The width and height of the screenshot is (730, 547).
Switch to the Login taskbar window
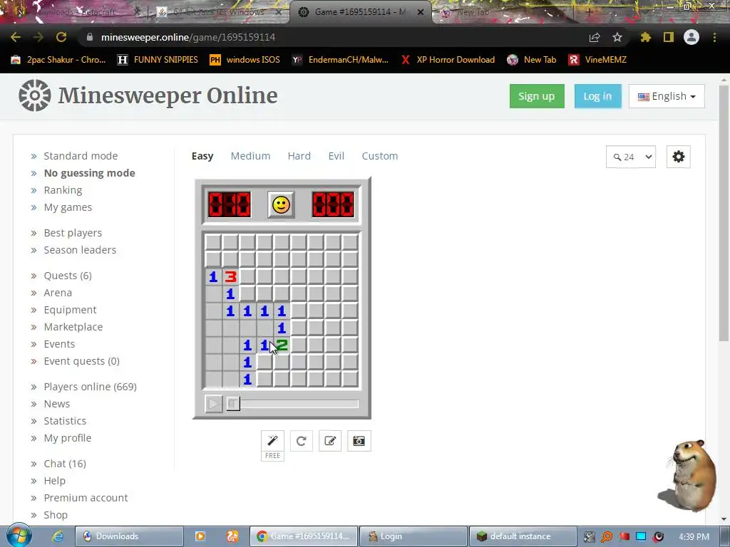413,536
